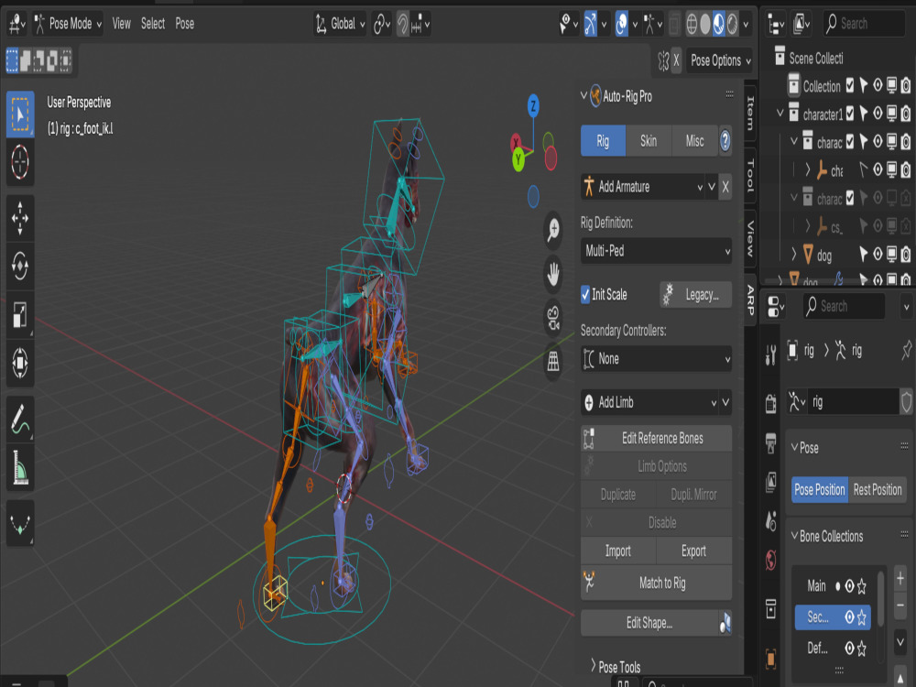916x687 pixels.
Task: Click the Legacy button
Action: click(695, 294)
